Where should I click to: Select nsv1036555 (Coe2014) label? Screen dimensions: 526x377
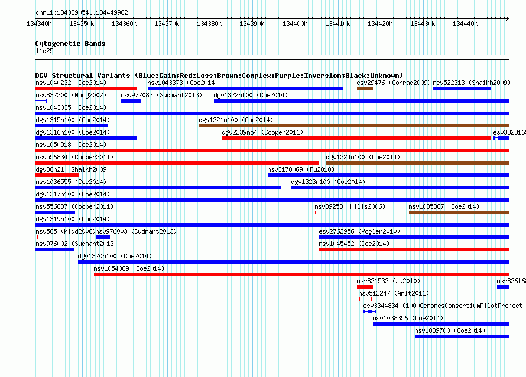[71, 182]
